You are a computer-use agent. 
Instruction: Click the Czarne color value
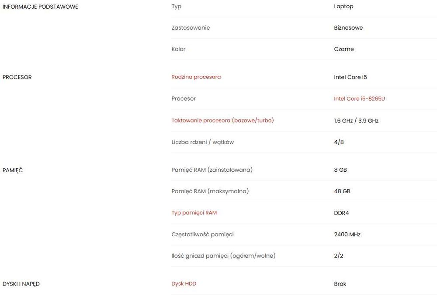click(344, 49)
